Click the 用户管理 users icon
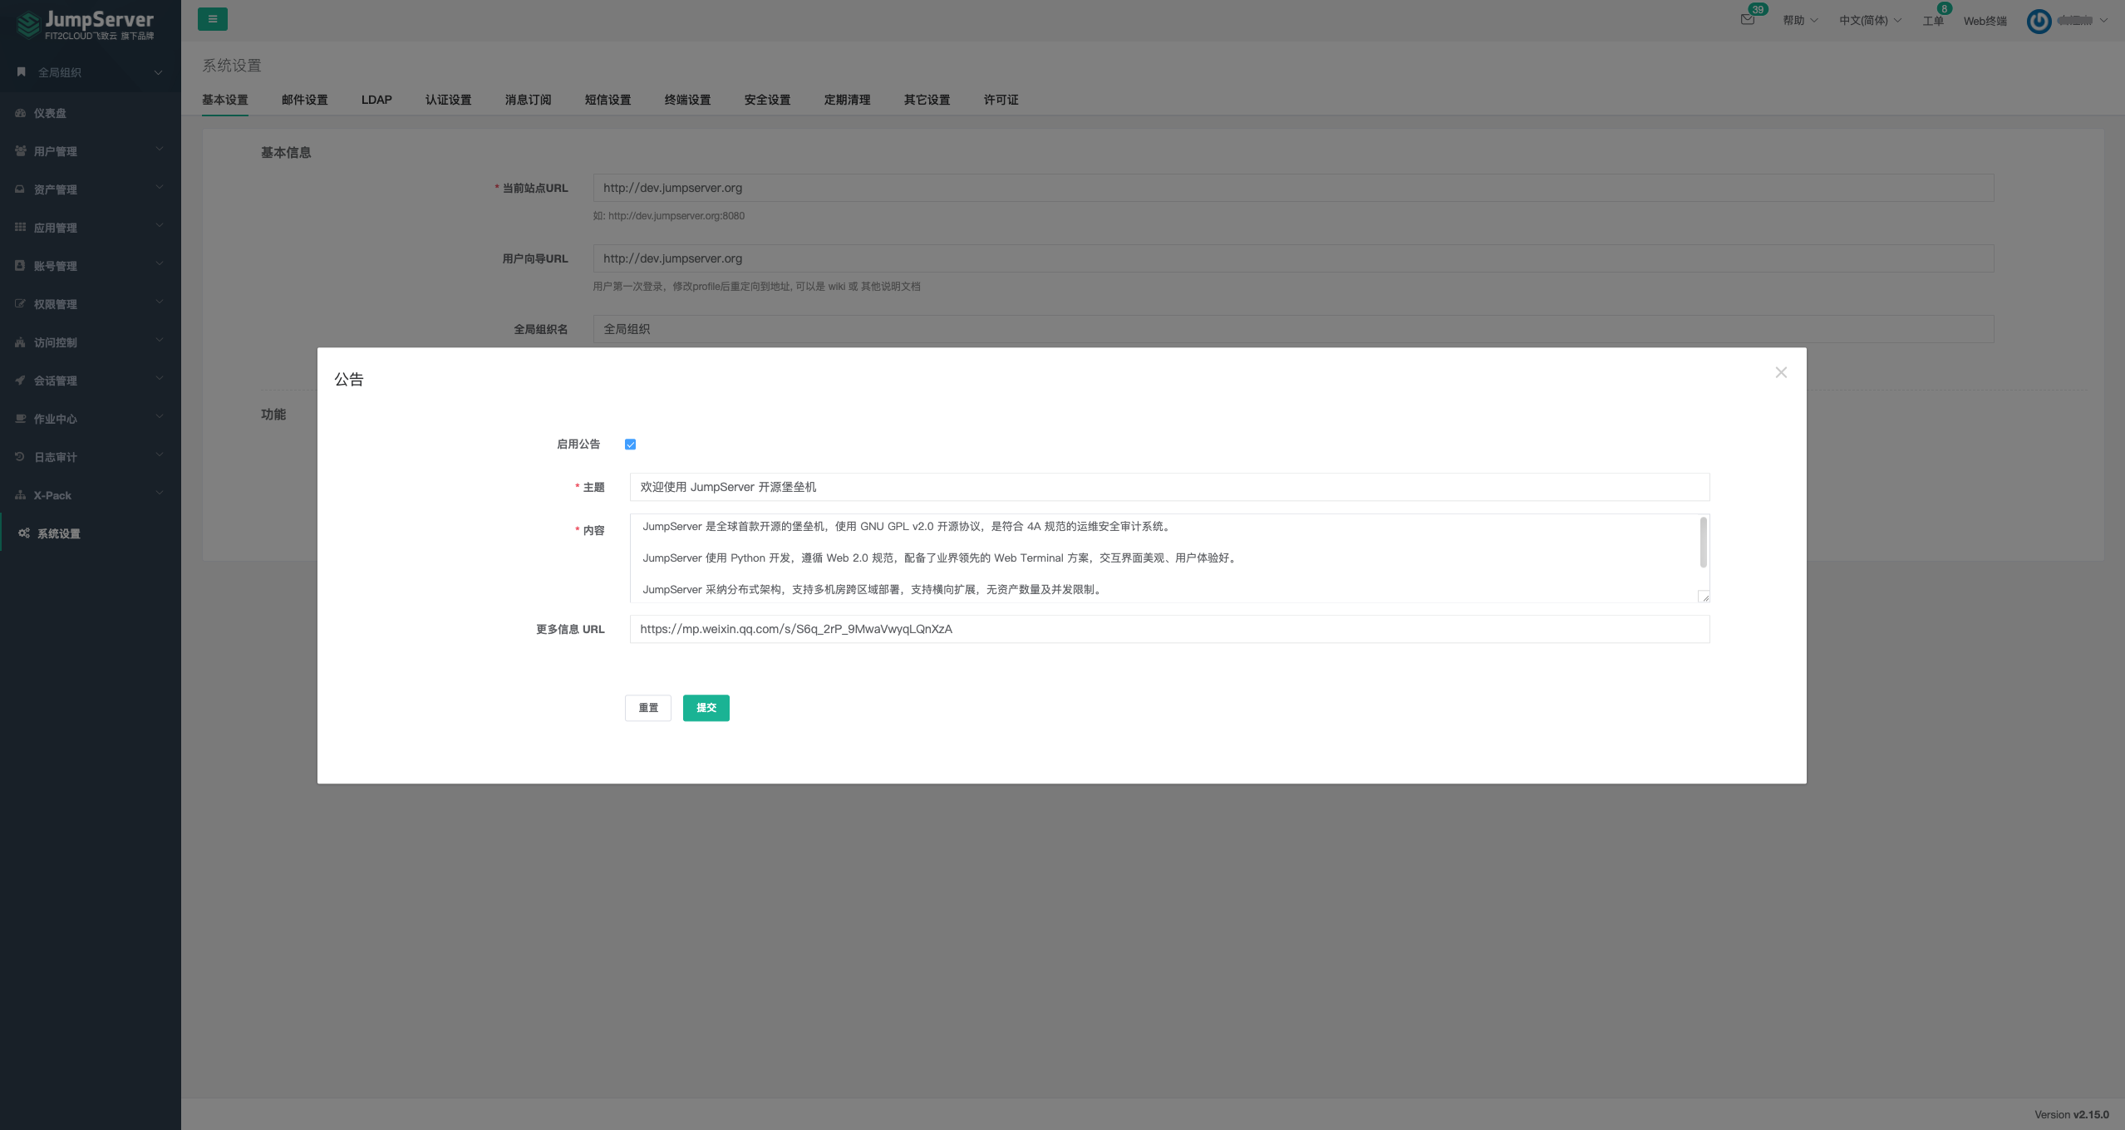 coord(20,151)
